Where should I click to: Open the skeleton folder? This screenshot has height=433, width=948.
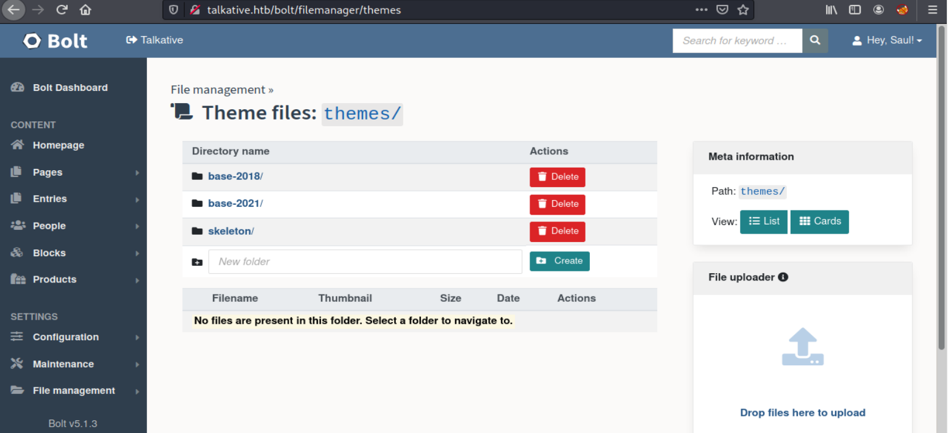coord(231,231)
